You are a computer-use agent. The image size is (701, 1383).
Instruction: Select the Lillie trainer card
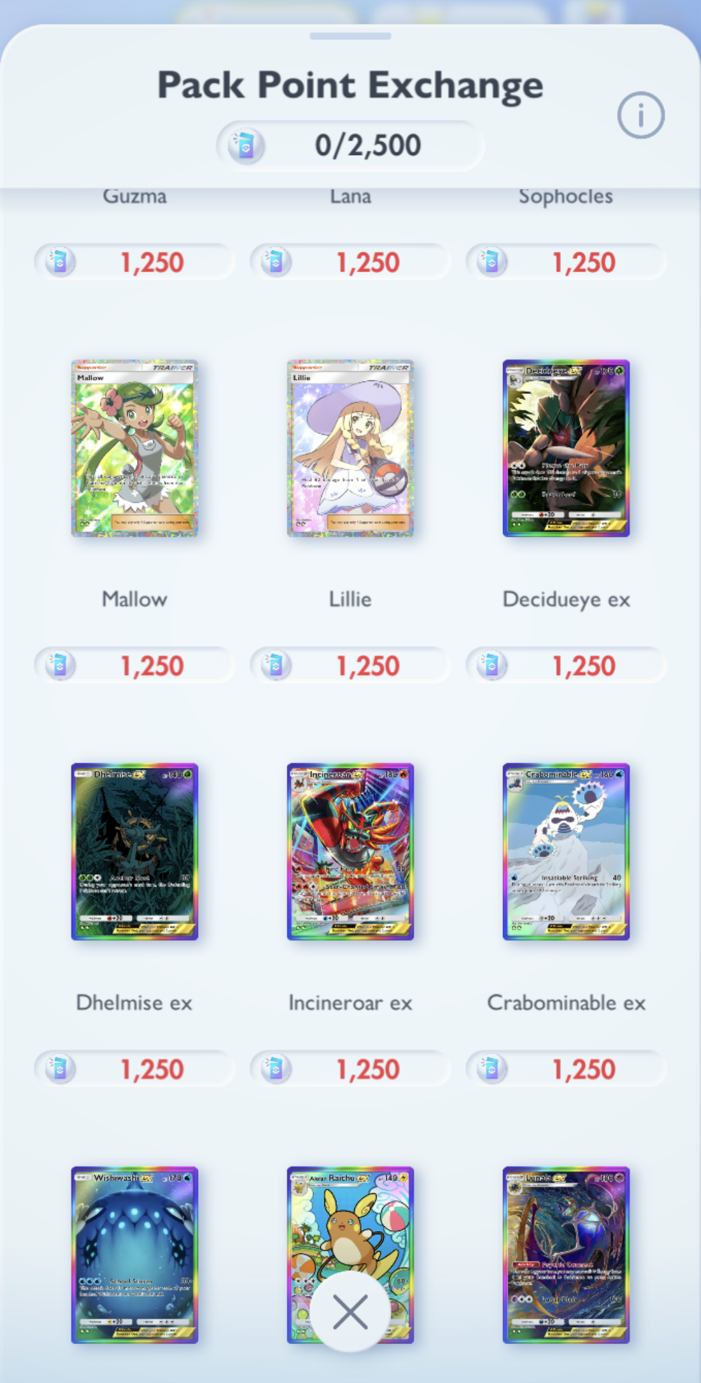(x=350, y=448)
